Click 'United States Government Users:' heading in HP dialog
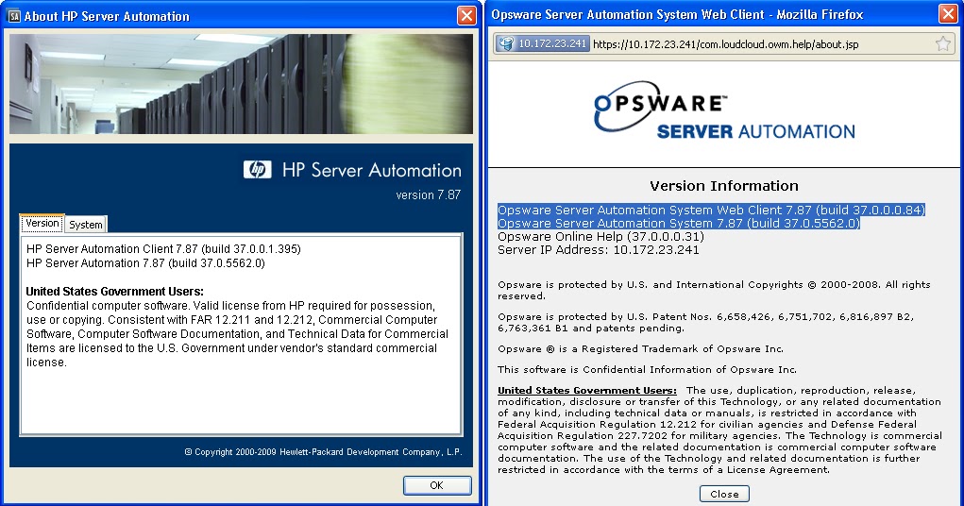The height and width of the screenshot is (506, 964). pos(115,292)
